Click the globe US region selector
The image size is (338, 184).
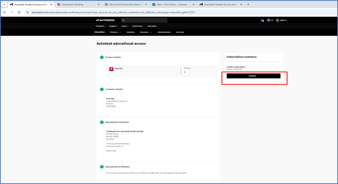point(270,20)
